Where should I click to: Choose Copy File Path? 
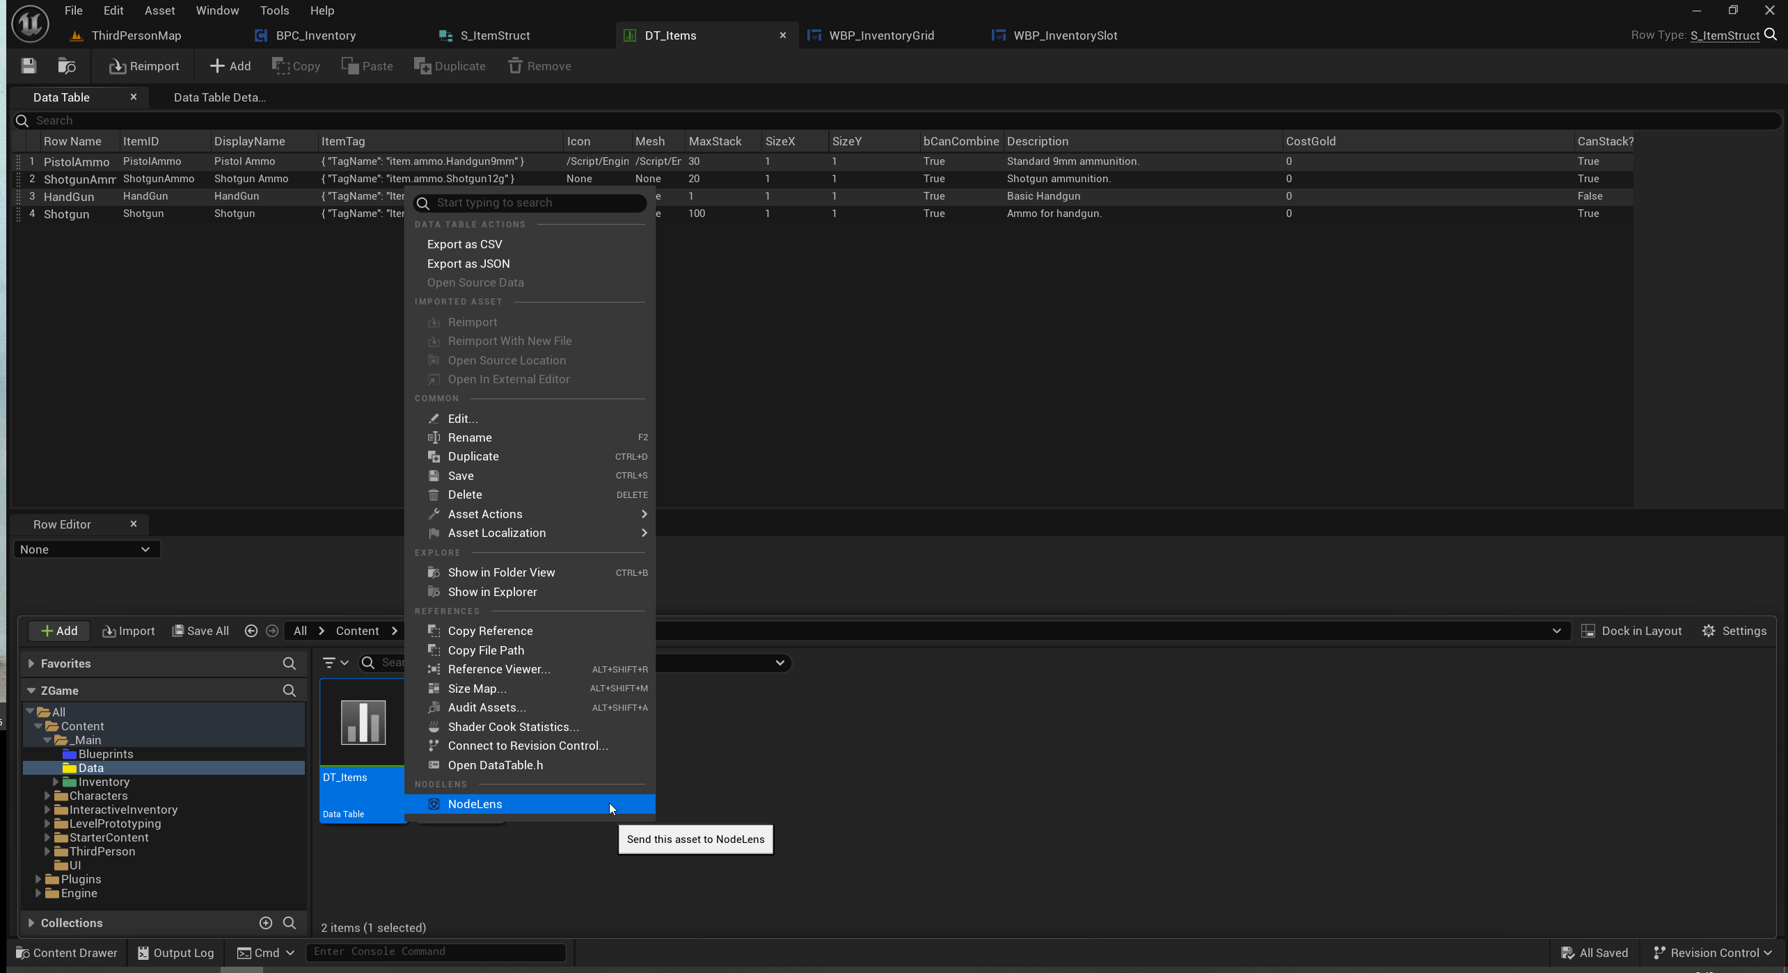[x=530, y=650]
